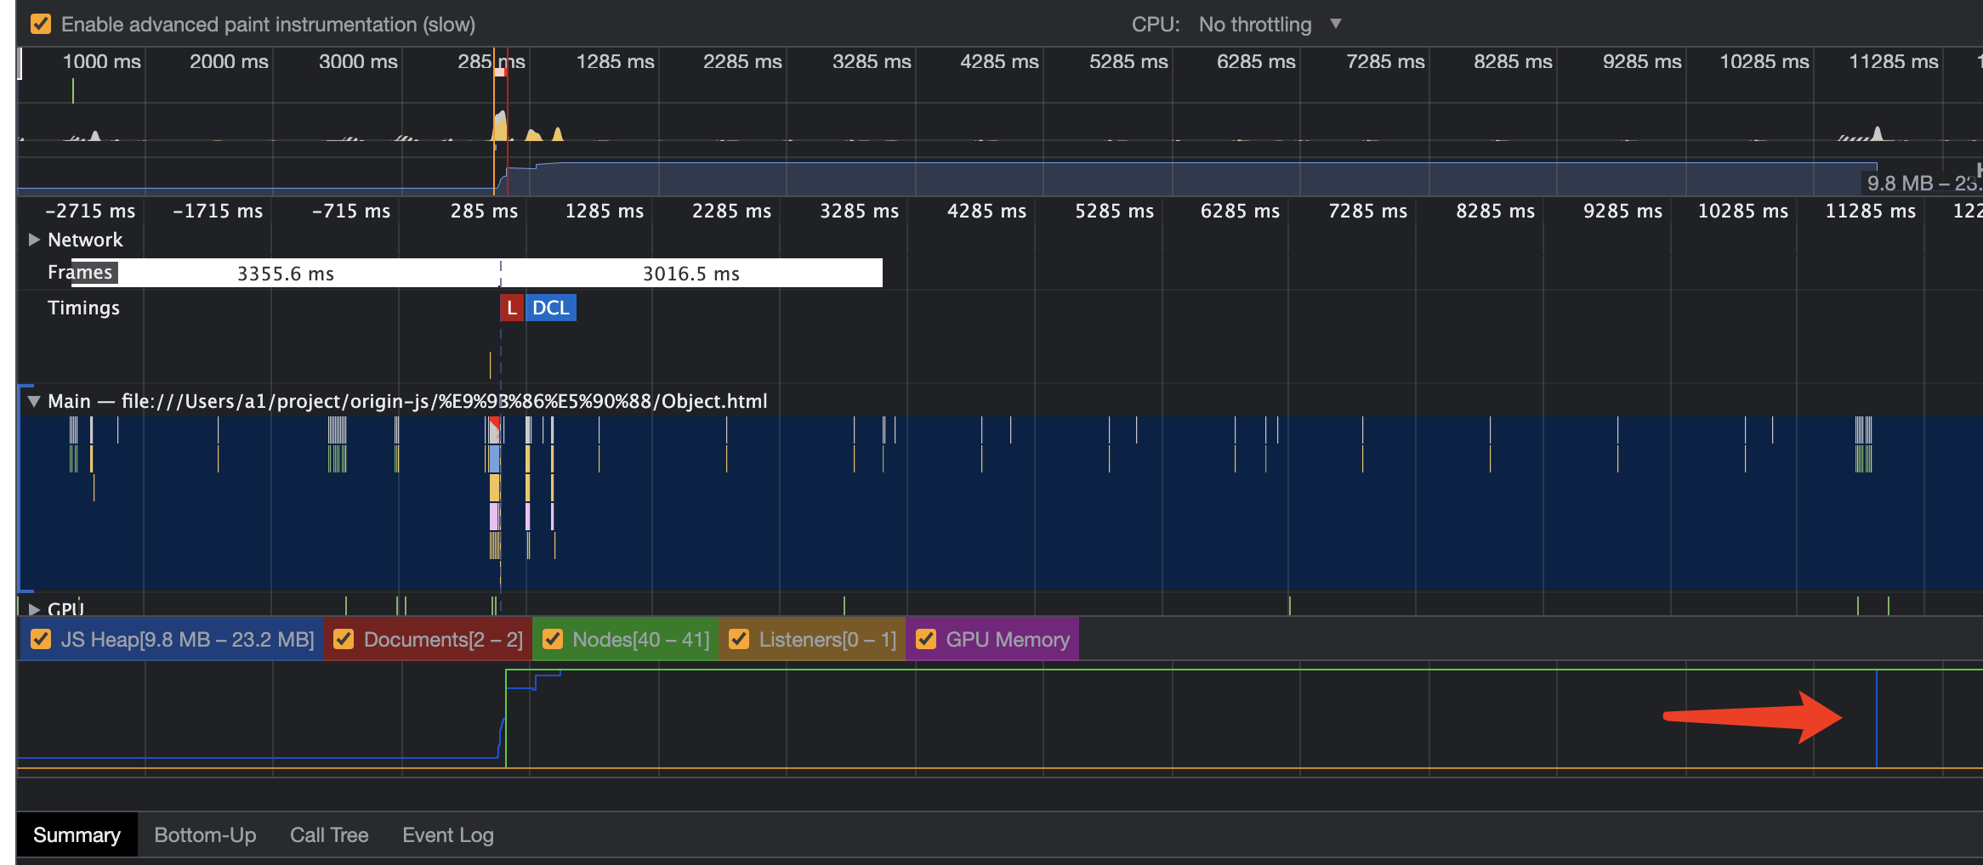Click the Main thread file path title
The height and width of the screenshot is (865, 1983).
pyautogui.click(x=407, y=401)
